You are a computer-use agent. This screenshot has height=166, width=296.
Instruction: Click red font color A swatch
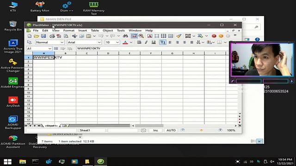pyautogui.click(x=125, y=42)
